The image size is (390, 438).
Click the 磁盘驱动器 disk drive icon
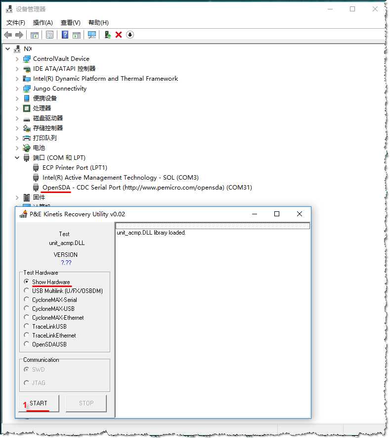click(x=27, y=119)
